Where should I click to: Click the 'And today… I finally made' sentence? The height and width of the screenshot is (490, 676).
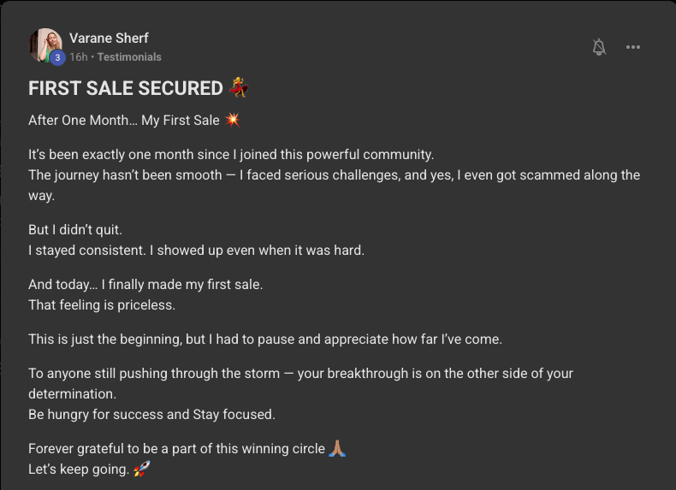pos(145,285)
